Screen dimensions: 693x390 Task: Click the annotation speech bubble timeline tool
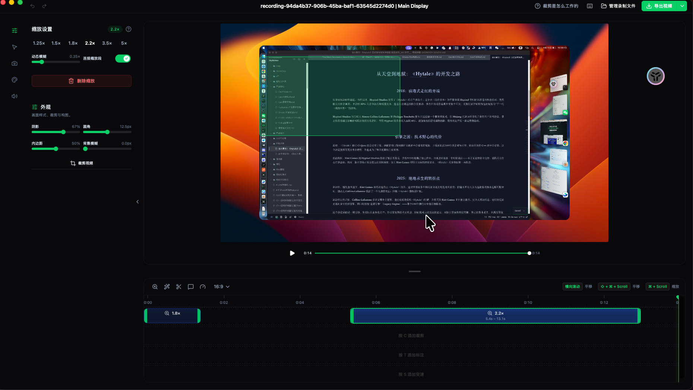click(x=191, y=287)
